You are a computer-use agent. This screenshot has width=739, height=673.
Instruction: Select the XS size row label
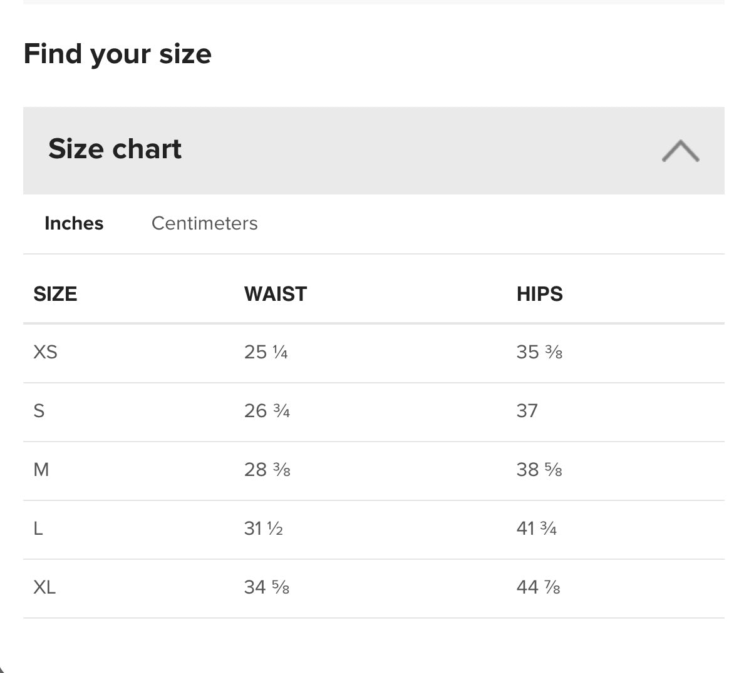point(45,352)
